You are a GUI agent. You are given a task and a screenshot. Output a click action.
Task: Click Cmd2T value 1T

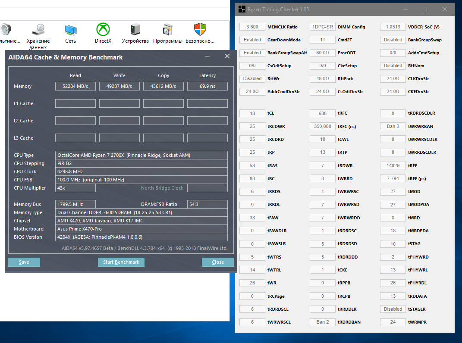pos(323,40)
